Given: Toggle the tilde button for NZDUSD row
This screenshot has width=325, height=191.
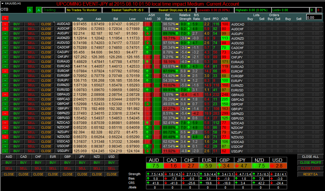Looking at the screenshot, I should tap(5, 137).
